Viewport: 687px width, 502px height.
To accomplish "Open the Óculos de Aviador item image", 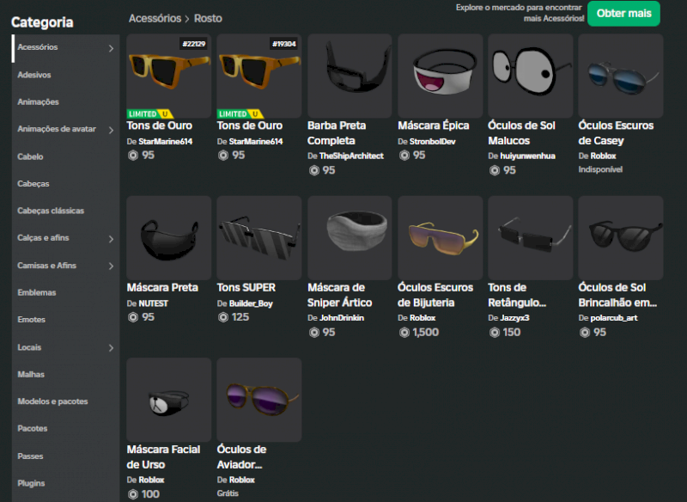I will (x=258, y=400).
